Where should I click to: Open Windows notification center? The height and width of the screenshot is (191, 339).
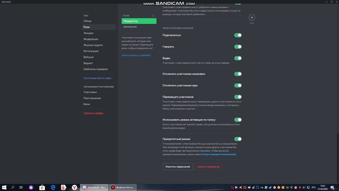pyautogui.click(x=332, y=188)
